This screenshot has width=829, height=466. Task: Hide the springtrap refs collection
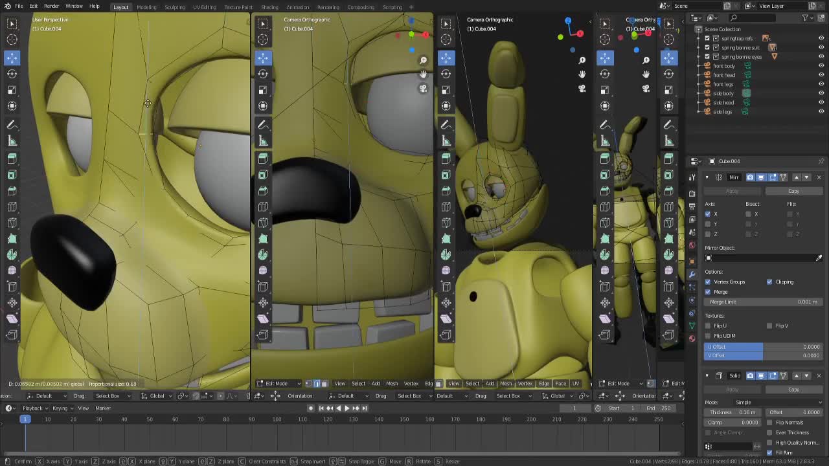click(x=821, y=38)
